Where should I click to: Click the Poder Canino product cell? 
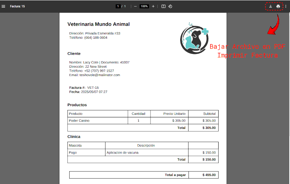click(x=79, y=121)
